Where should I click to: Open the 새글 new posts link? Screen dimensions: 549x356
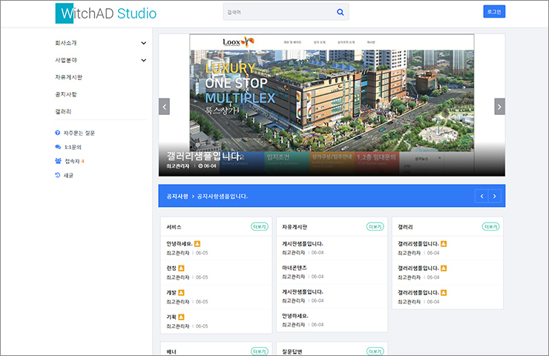[68, 175]
